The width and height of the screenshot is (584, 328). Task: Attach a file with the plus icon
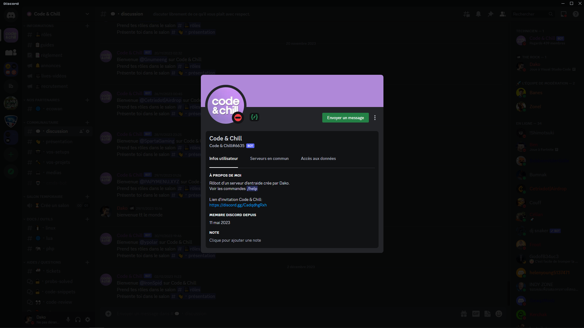pyautogui.click(x=108, y=313)
